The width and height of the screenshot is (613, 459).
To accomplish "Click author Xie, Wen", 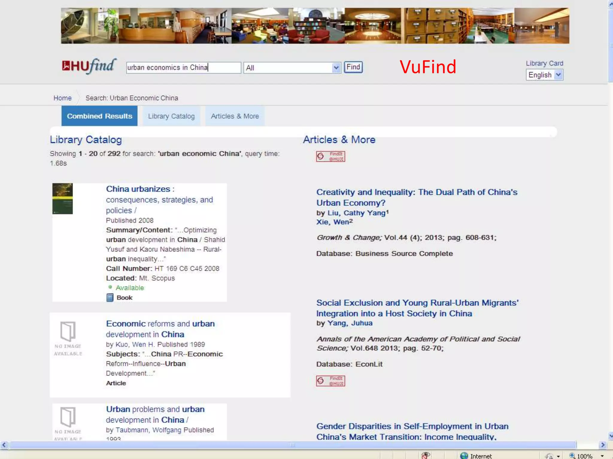I will click(333, 222).
